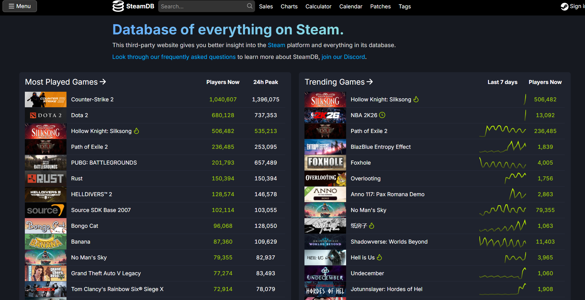Click the Overlooting thumbnail
The width and height of the screenshot is (585, 300).
point(325,179)
